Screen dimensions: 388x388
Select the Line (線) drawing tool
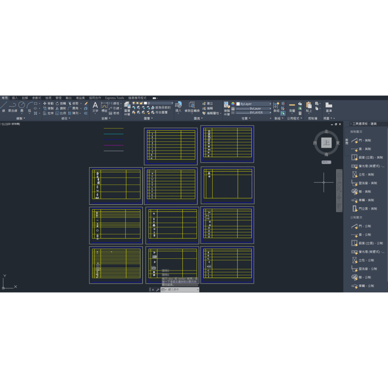[x=3, y=104]
